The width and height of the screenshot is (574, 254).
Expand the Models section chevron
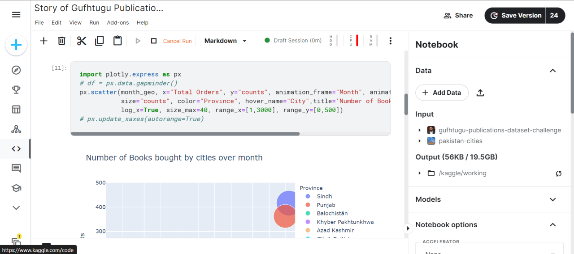coord(552,199)
